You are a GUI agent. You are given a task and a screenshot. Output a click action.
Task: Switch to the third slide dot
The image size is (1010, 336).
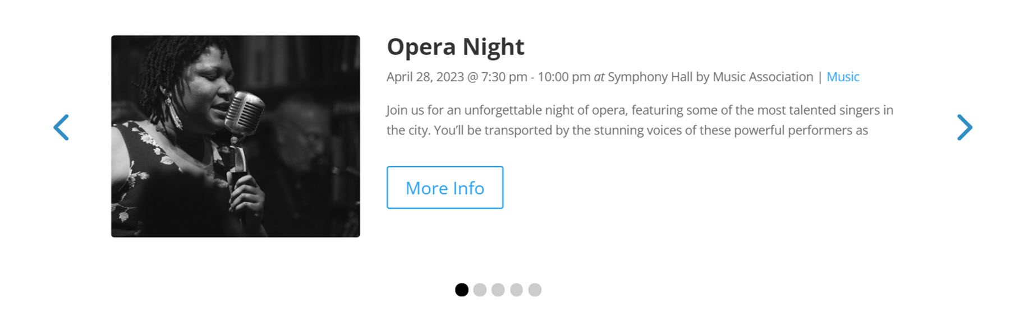click(498, 290)
